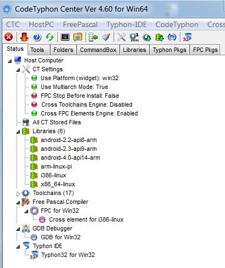
Task: Click the red X exit toolbar icon
Action: pyautogui.click(x=9, y=37)
